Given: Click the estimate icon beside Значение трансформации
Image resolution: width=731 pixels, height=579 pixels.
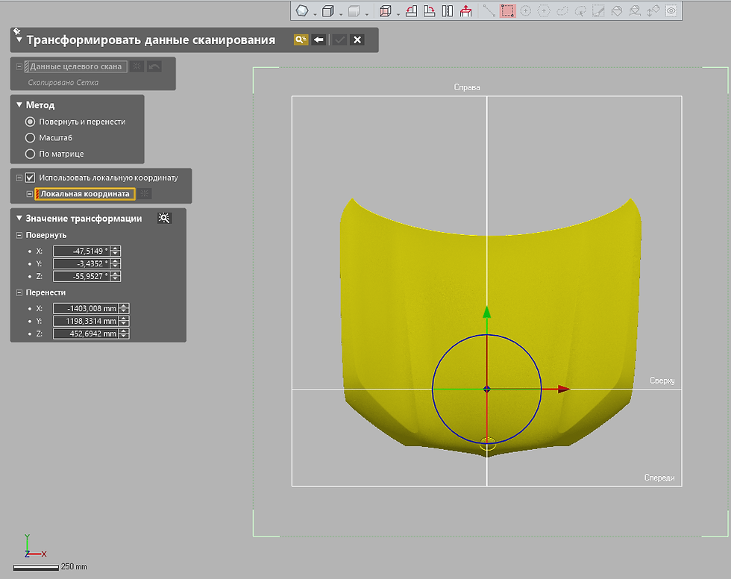Looking at the screenshot, I should tap(165, 219).
